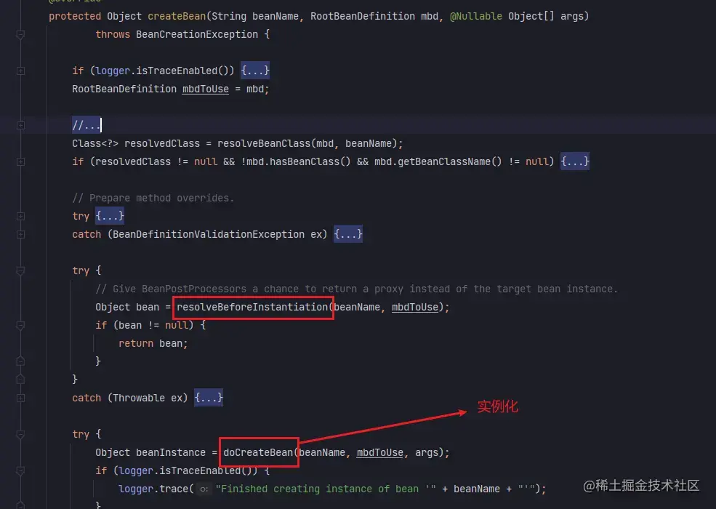Screen dimensions: 716x509
Task: Click BeanCreationException in the throws clause
Action: coord(197,35)
